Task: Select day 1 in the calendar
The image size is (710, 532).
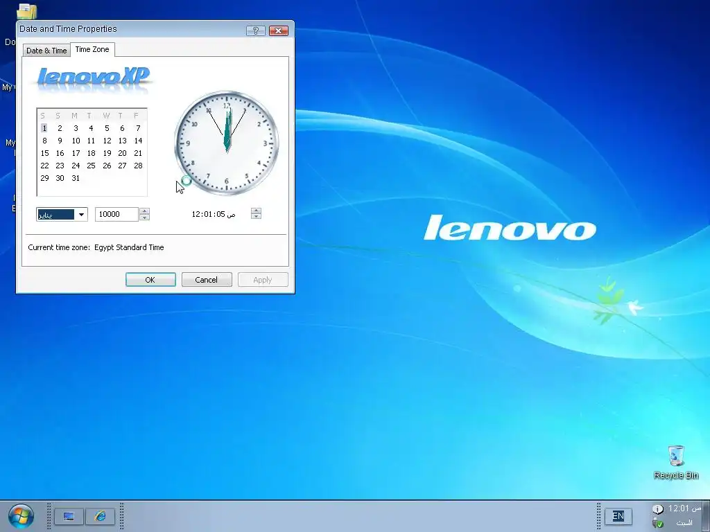Action: click(x=44, y=128)
